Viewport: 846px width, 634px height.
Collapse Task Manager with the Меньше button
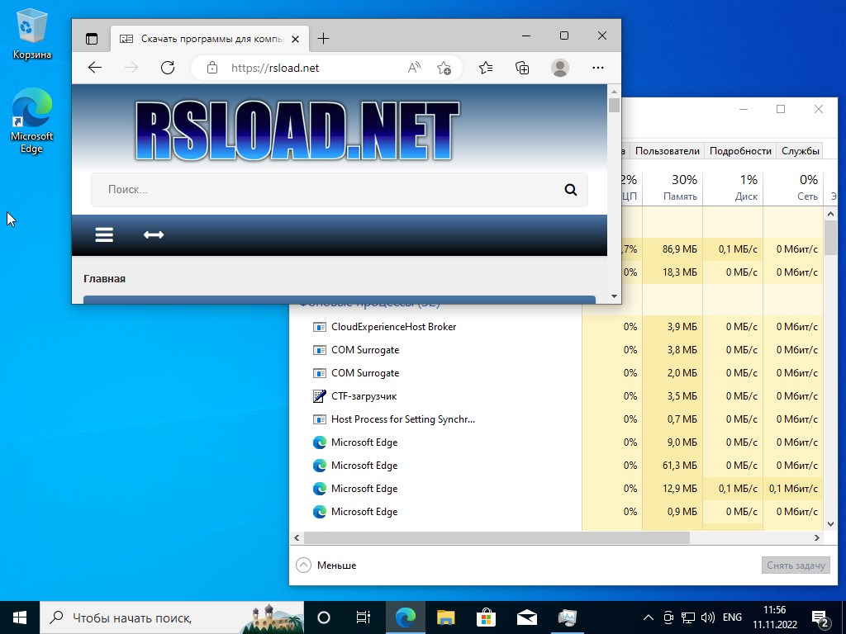pyautogui.click(x=326, y=565)
